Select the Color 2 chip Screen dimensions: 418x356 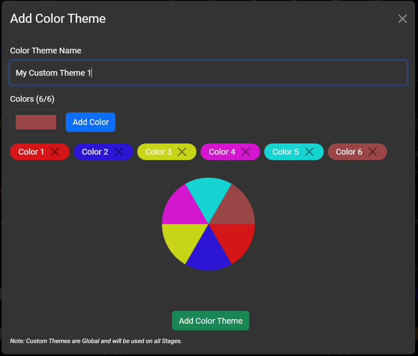(x=96, y=152)
